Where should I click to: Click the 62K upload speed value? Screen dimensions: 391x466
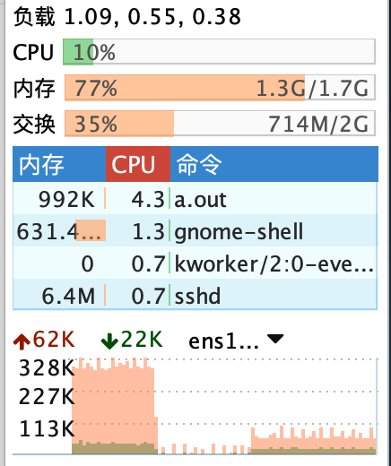(54, 340)
